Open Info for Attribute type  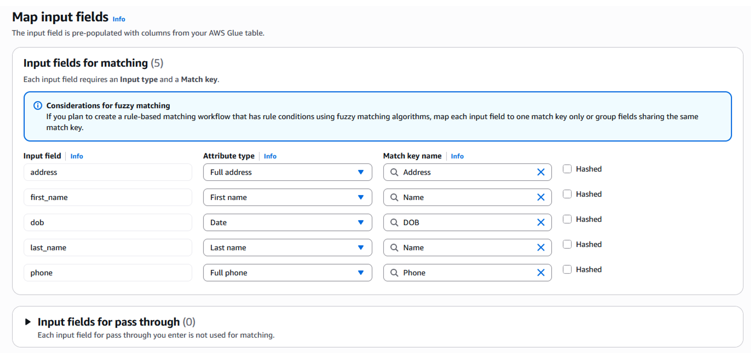pos(270,156)
